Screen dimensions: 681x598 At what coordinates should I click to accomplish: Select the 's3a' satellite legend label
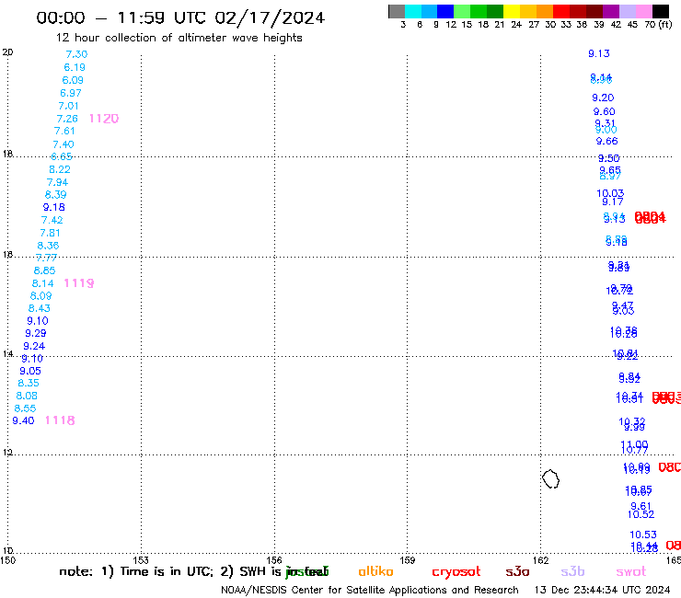tap(517, 571)
